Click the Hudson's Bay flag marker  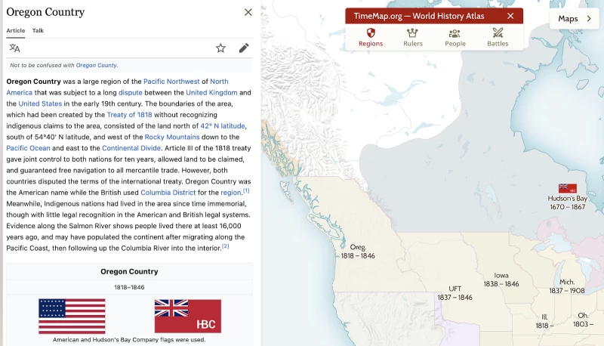[567, 188]
